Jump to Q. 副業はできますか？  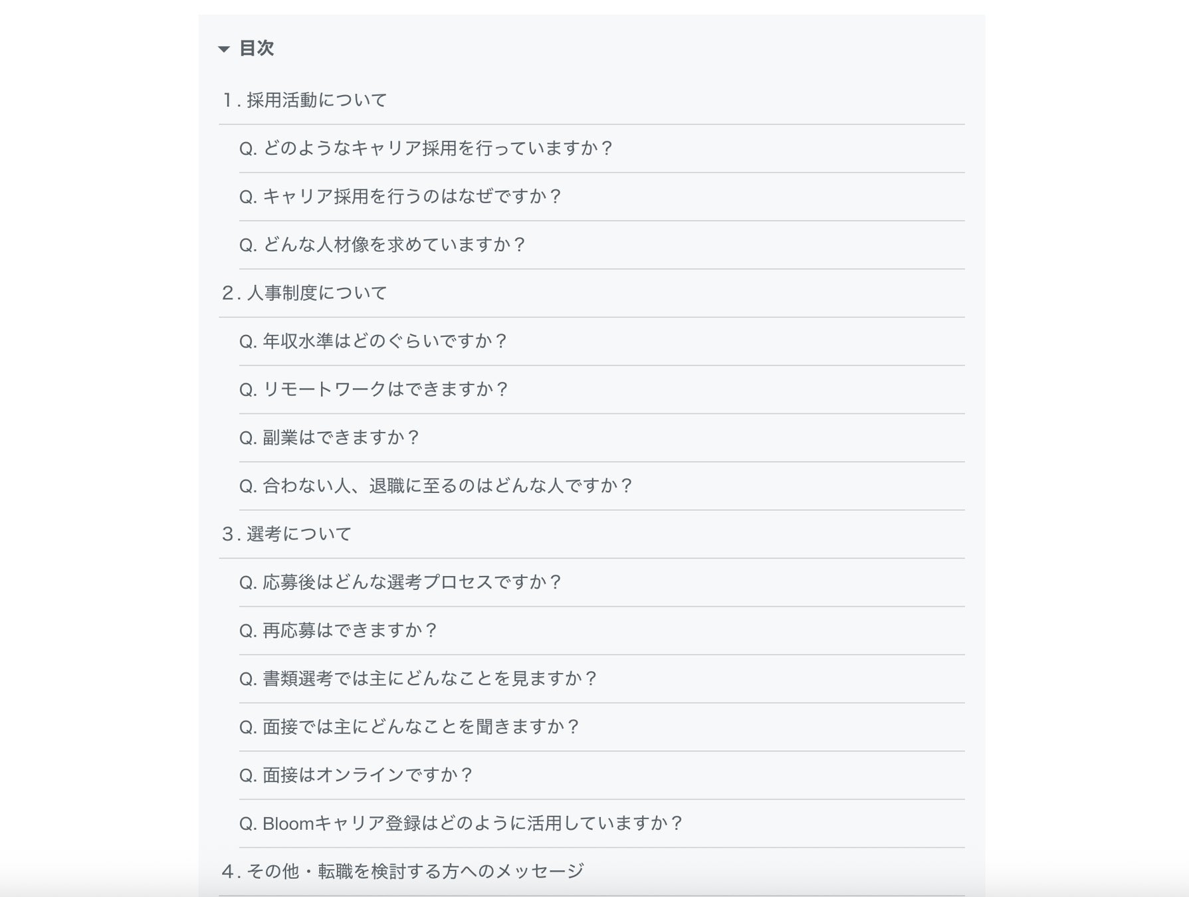tap(330, 438)
